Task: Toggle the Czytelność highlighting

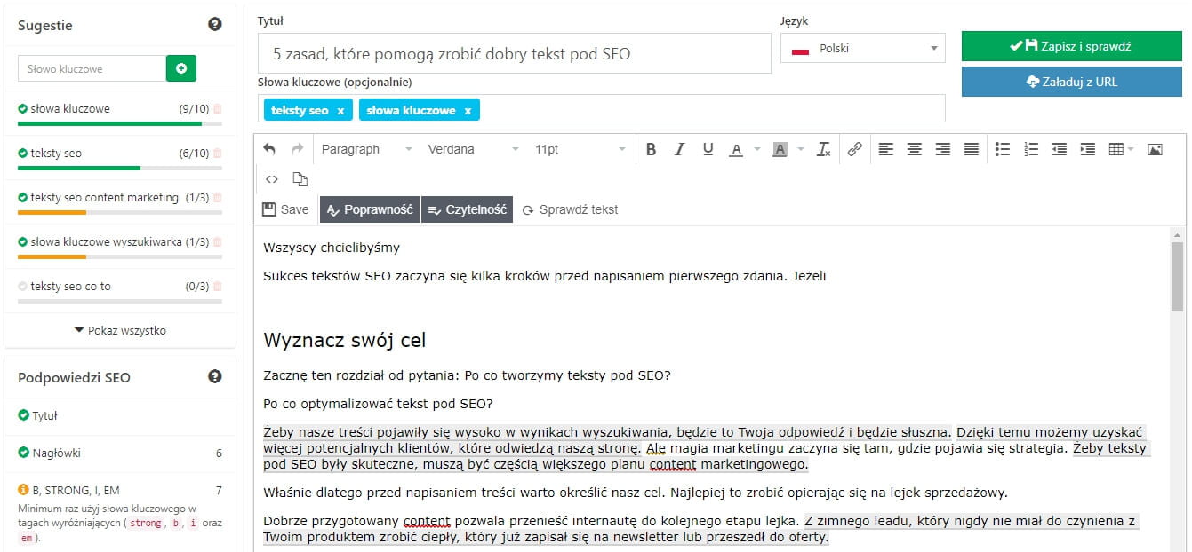Action: click(467, 209)
